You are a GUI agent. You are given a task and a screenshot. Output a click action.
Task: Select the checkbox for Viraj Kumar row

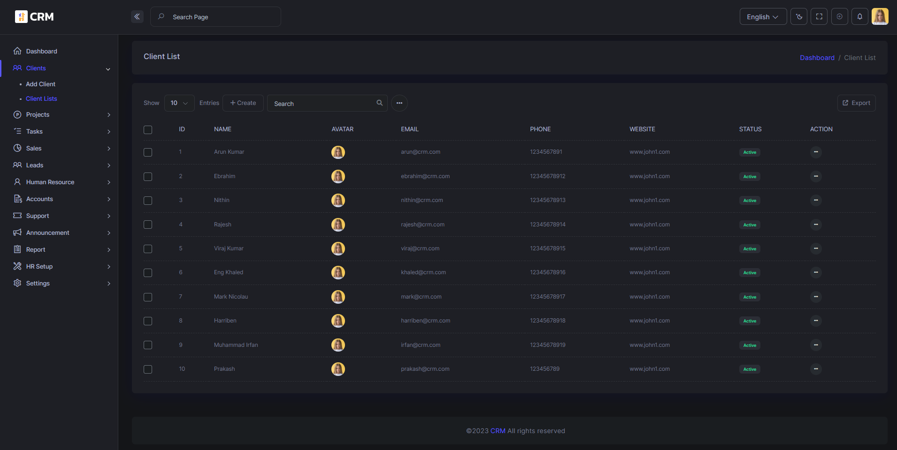click(x=148, y=249)
